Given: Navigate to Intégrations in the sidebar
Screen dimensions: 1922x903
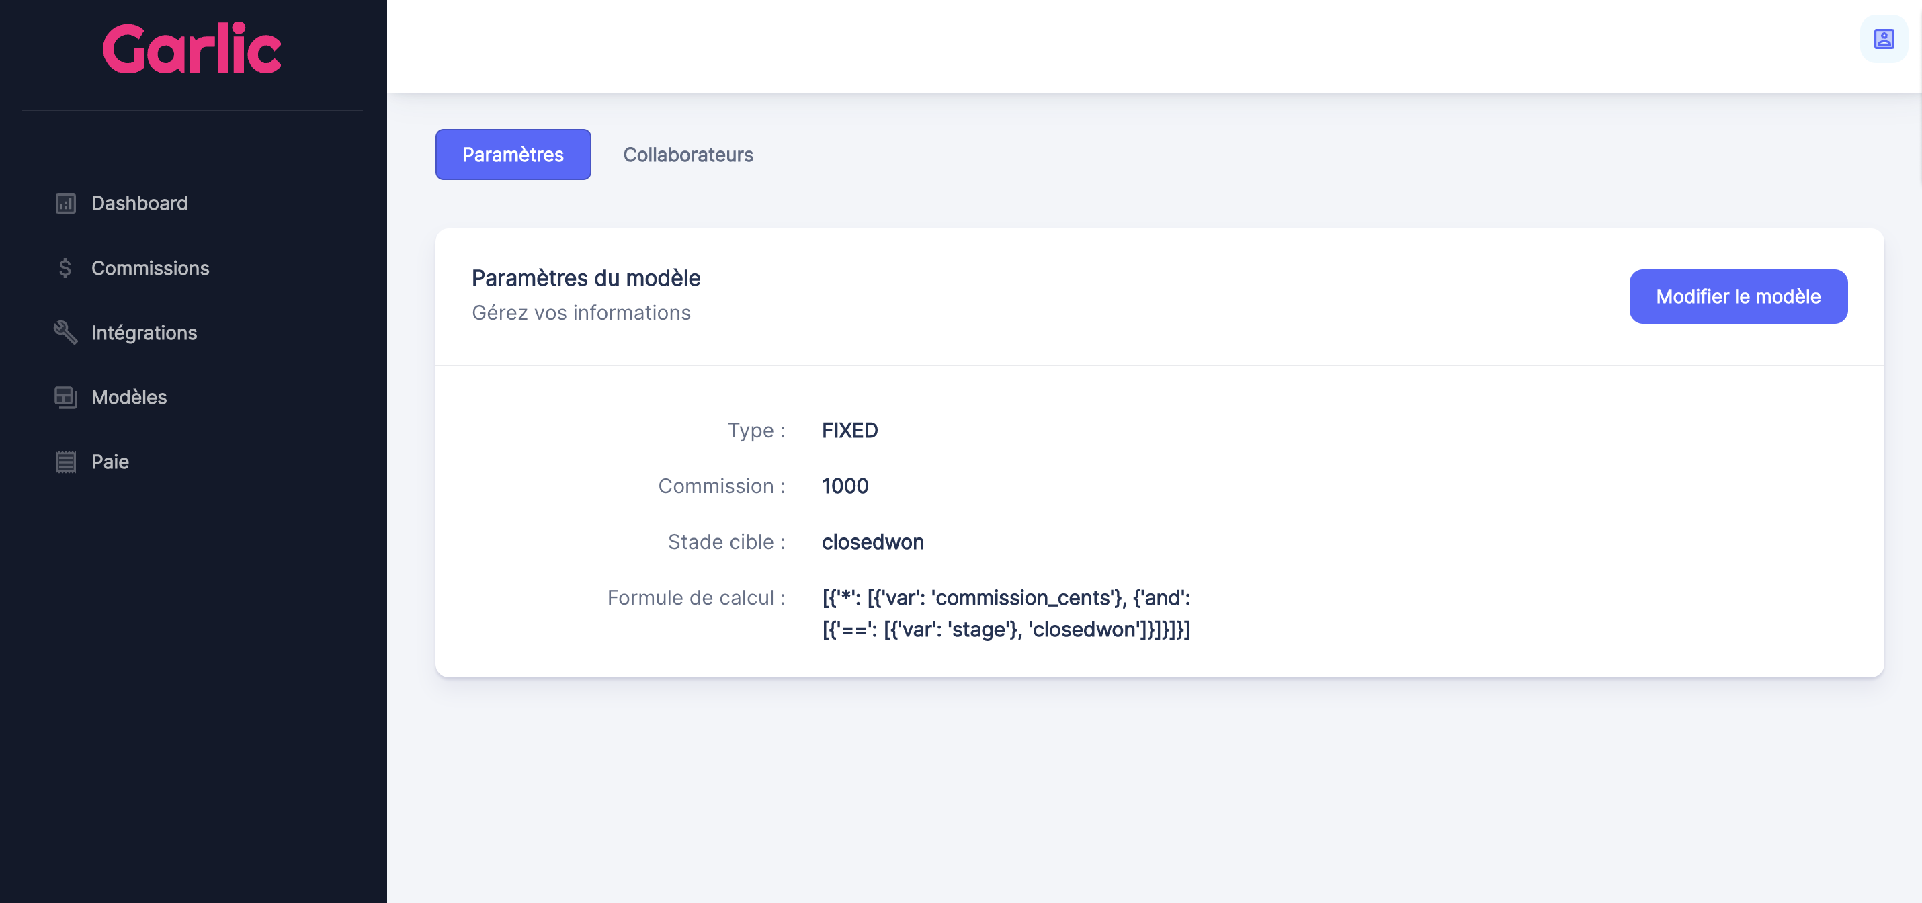Looking at the screenshot, I should pos(144,333).
